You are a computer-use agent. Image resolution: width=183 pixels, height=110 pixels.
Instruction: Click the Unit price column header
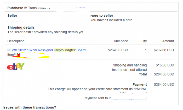point(121,41)
